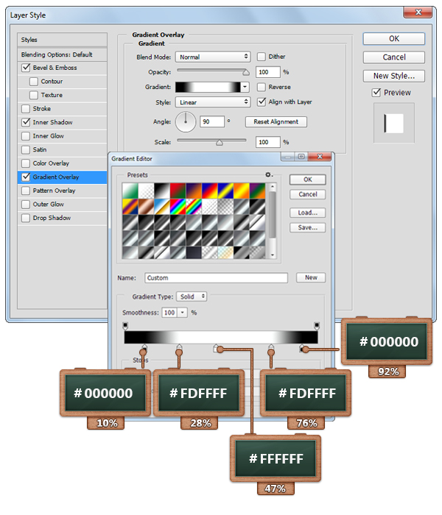
Task: Click the Opacity slider handle
Action: (245, 72)
